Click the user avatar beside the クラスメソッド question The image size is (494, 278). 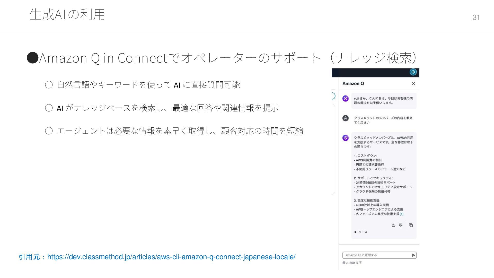click(346, 118)
